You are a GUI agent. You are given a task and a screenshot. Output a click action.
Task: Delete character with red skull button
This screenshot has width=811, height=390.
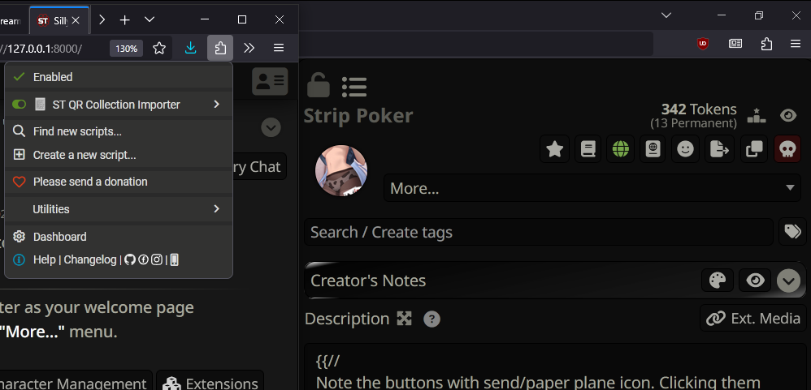tap(787, 149)
